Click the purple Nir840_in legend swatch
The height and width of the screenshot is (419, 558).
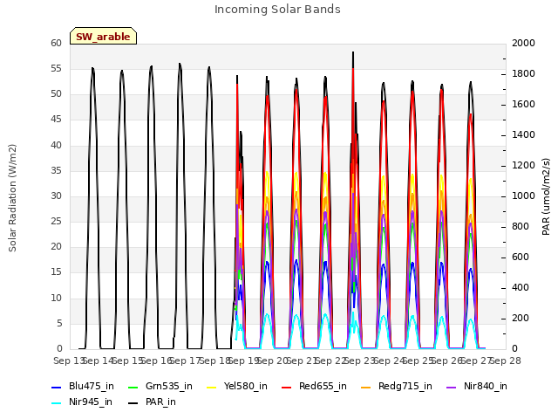pos(452,388)
